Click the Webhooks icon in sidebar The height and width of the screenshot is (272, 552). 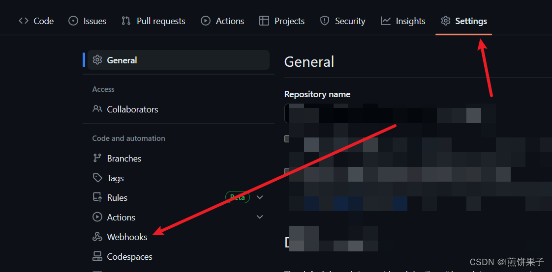point(97,237)
